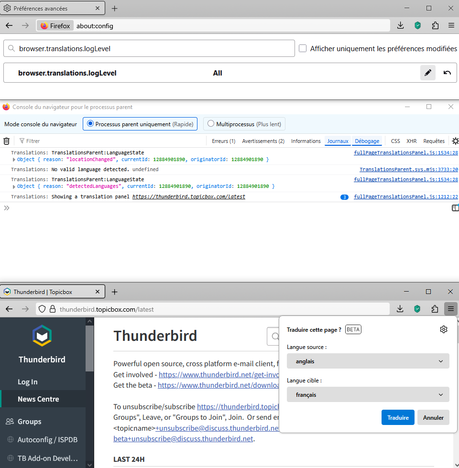Viewport: 459px width, 468px height.
Task: Click forward arrow in about:config window
Action: click(x=25, y=26)
